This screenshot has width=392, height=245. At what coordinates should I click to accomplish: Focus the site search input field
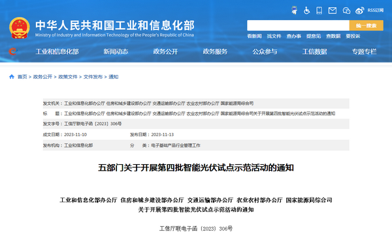pos(298,25)
